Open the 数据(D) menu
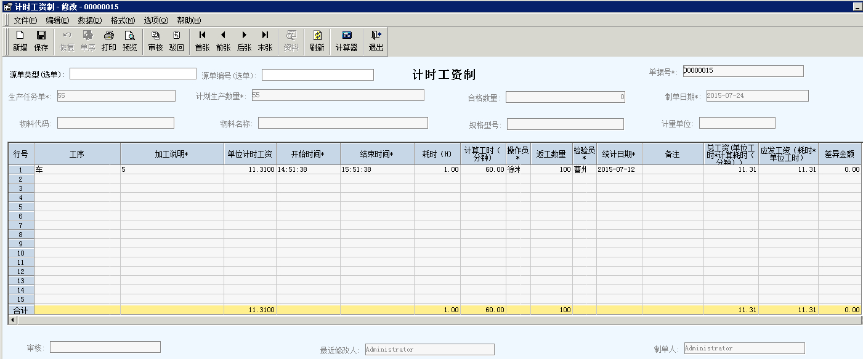 pos(90,20)
